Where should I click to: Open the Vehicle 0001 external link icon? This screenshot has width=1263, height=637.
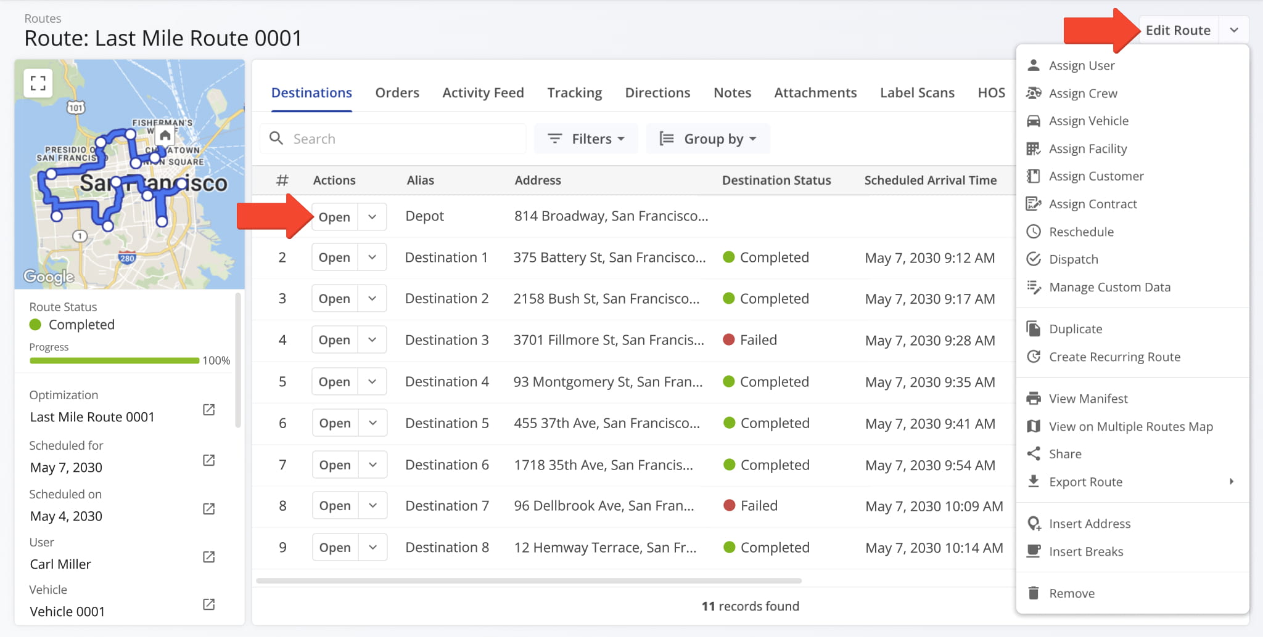(x=209, y=604)
